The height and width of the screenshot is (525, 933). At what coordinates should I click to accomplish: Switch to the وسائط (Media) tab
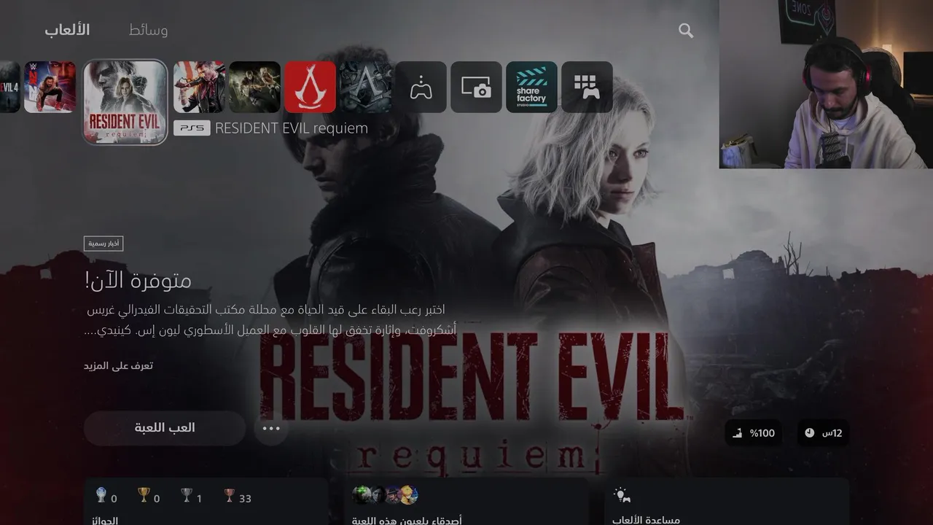click(x=149, y=30)
